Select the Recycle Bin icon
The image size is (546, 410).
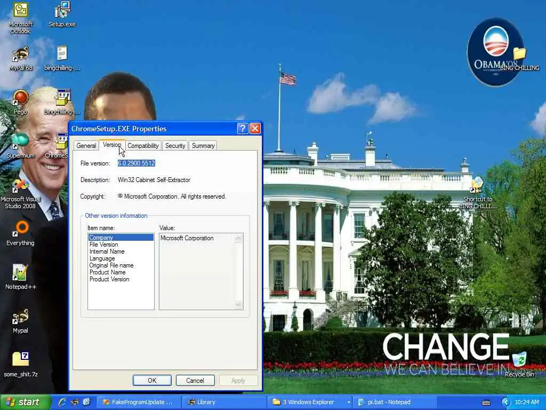pyautogui.click(x=519, y=365)
